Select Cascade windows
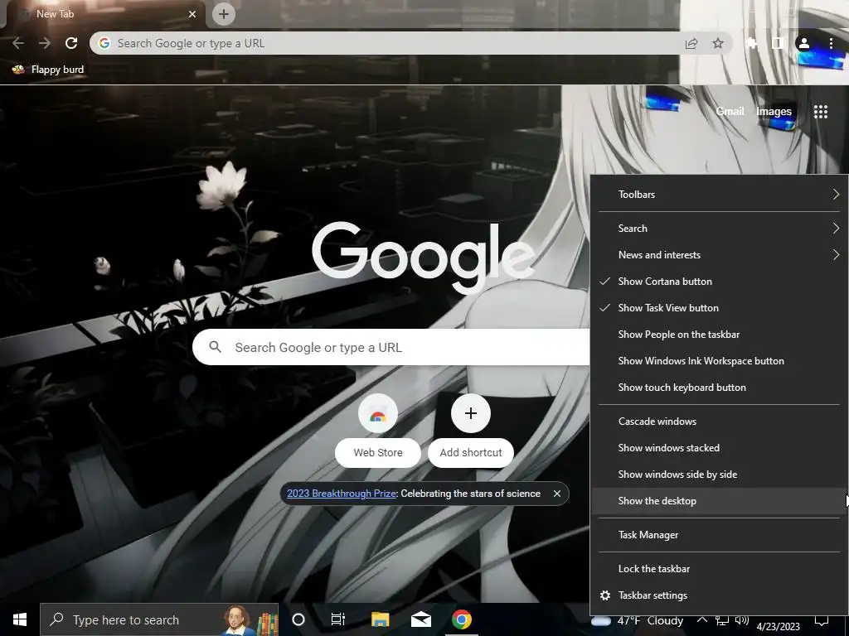Image resolution: width=849 pixels, height=636 pixels. tap(719, 422)
